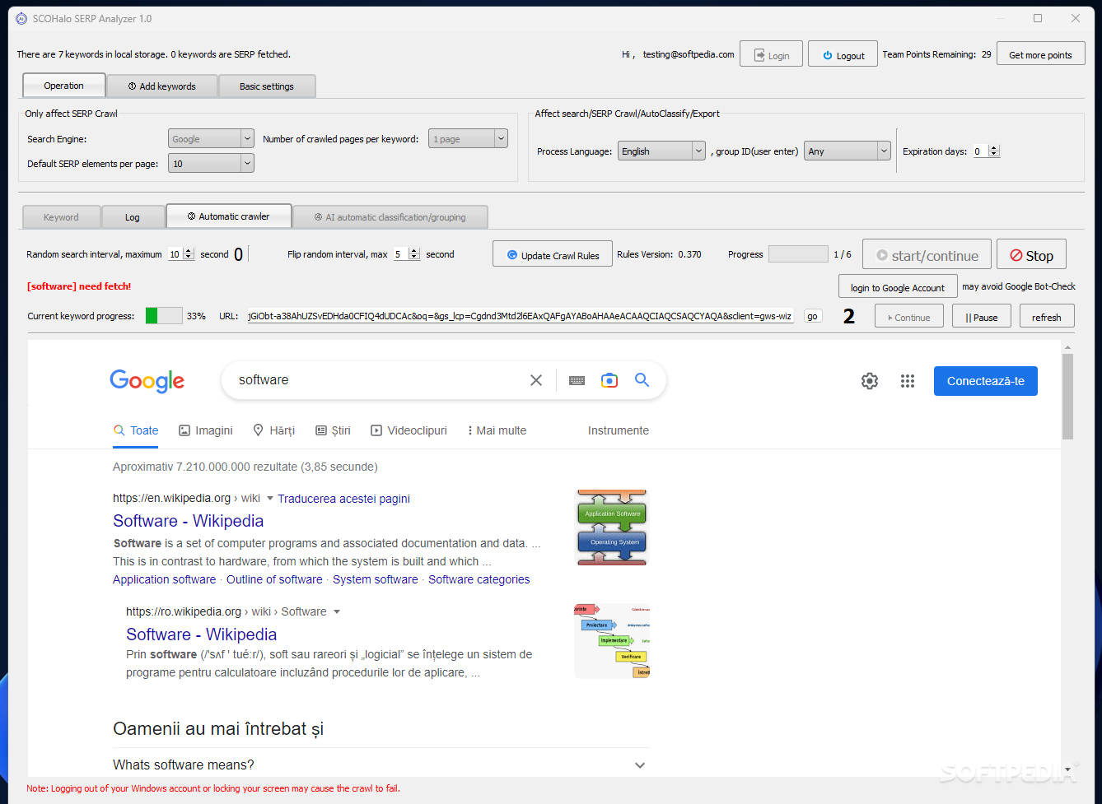This screenshot has height=804, width=1102.
Task: Open the Google apps grid icon
Action: point(908,381)
